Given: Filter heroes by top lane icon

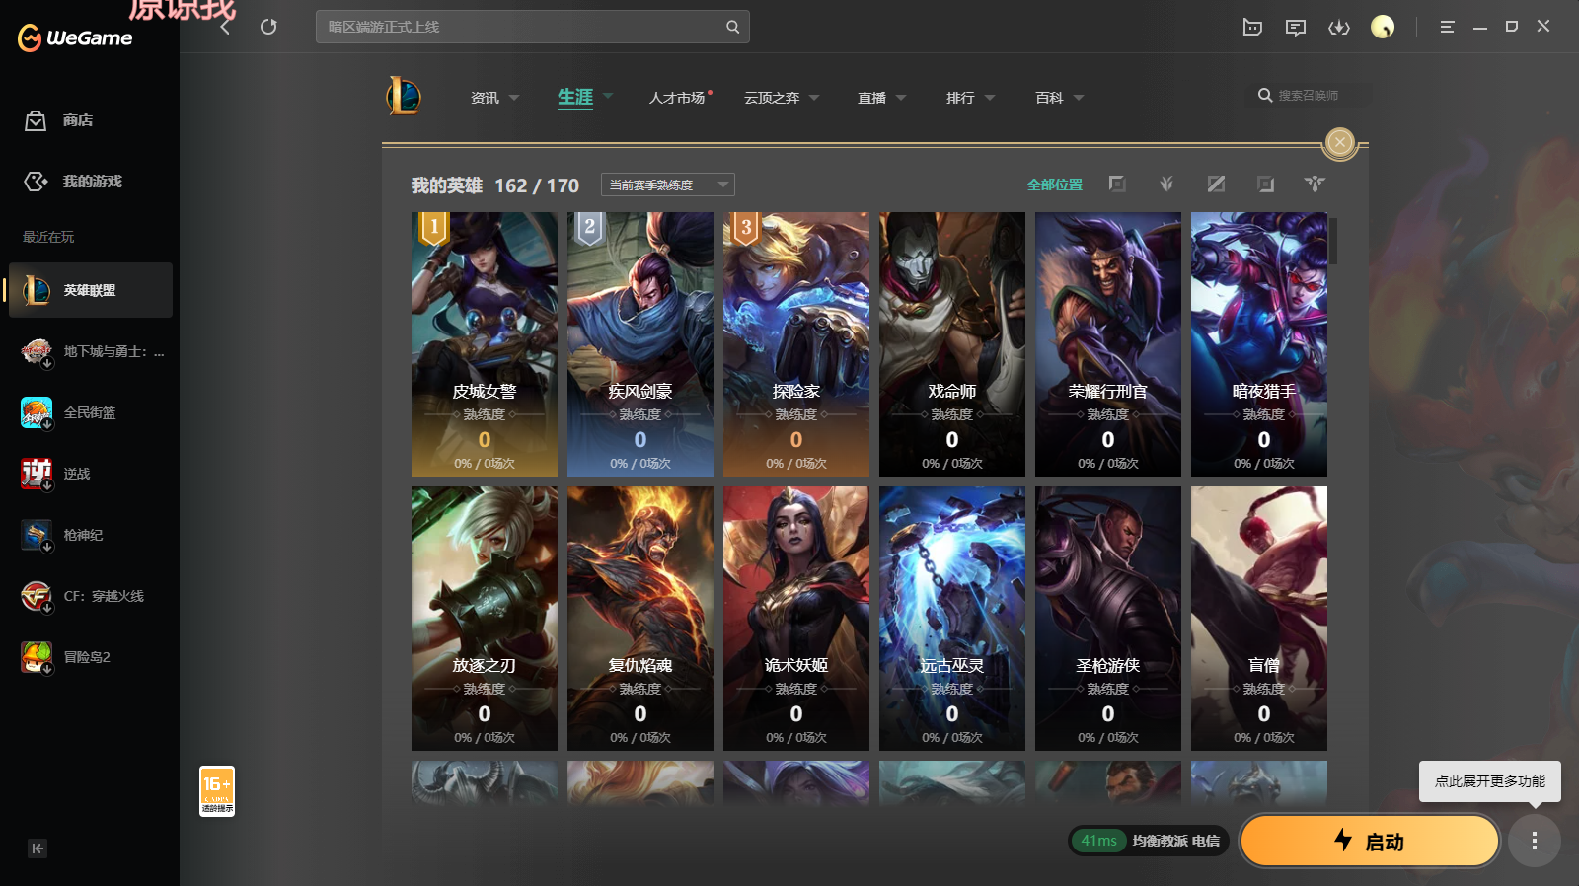Looking at the screenshot, I should (x=1117, y=185).
